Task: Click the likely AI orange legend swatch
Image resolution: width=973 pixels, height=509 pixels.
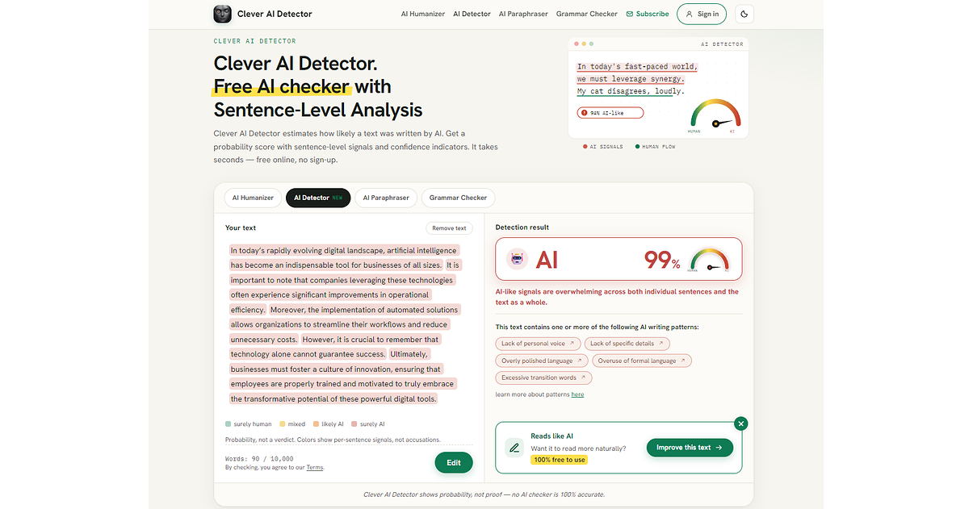Action: point(316,423)
